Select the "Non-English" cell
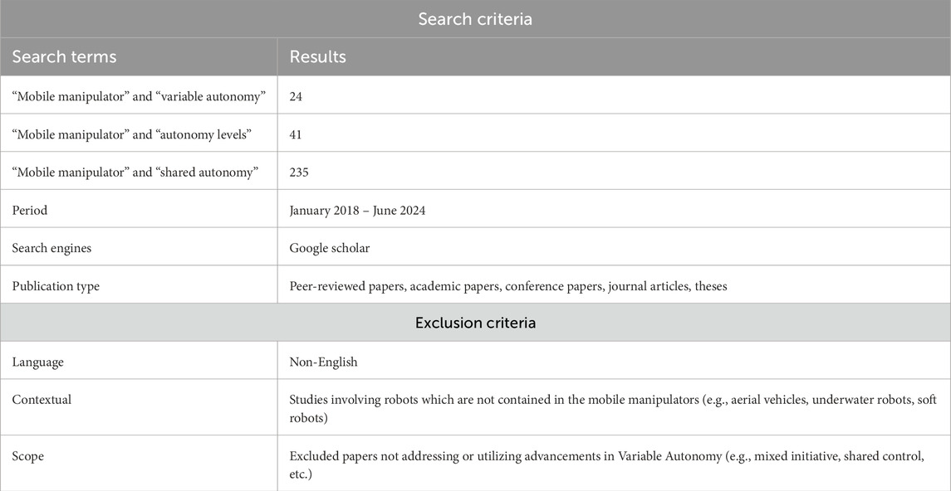The image size is (951, 491). (x=324, y=362)
